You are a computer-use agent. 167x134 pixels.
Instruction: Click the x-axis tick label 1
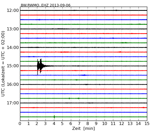tap(29, 124)
